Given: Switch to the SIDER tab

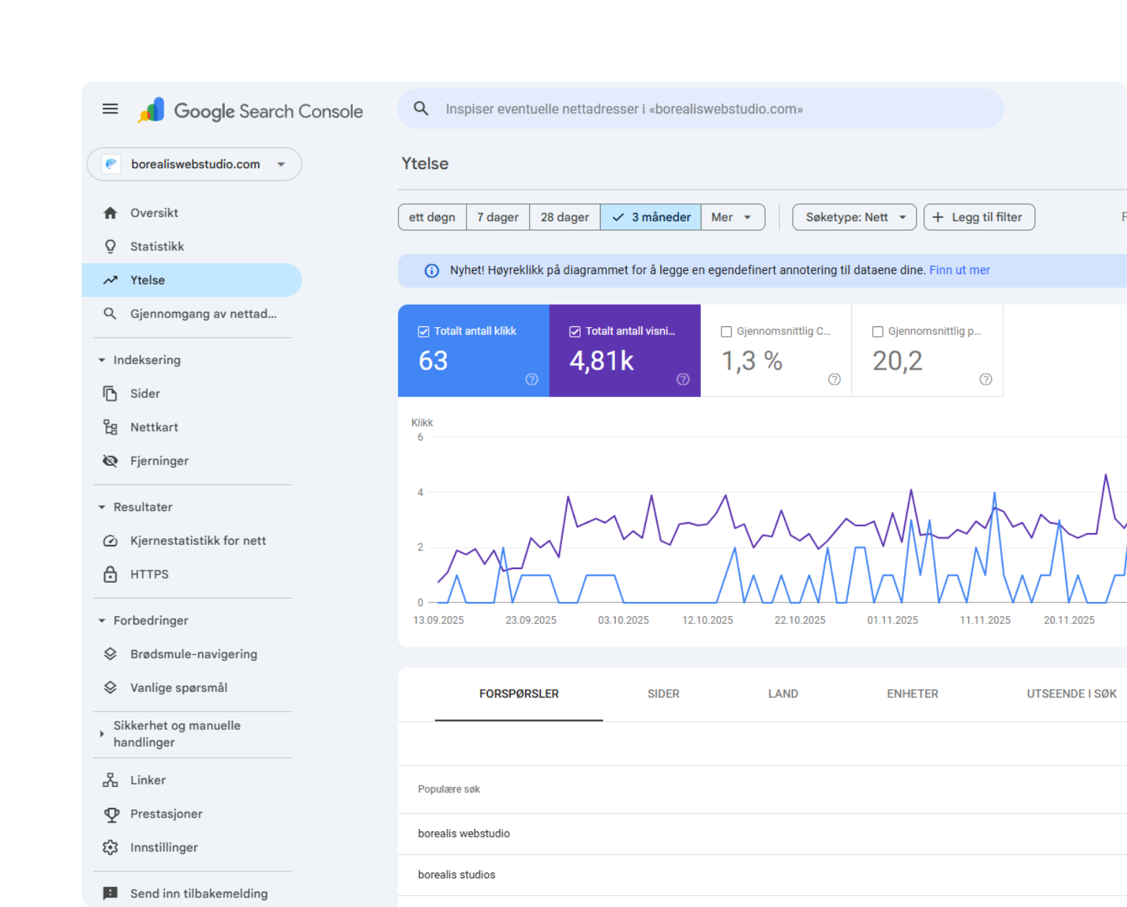Looking at the screenshot, I should (x=663, y=694).
